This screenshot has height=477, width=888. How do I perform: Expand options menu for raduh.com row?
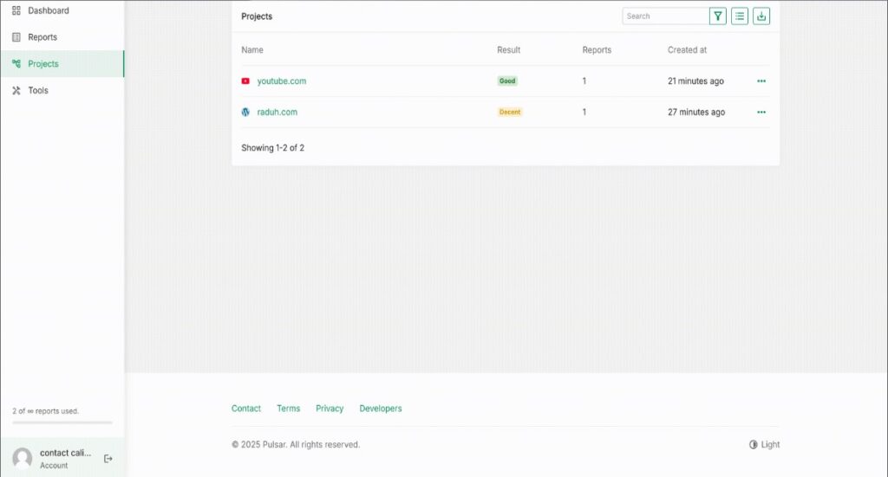(x=761, y=113)
